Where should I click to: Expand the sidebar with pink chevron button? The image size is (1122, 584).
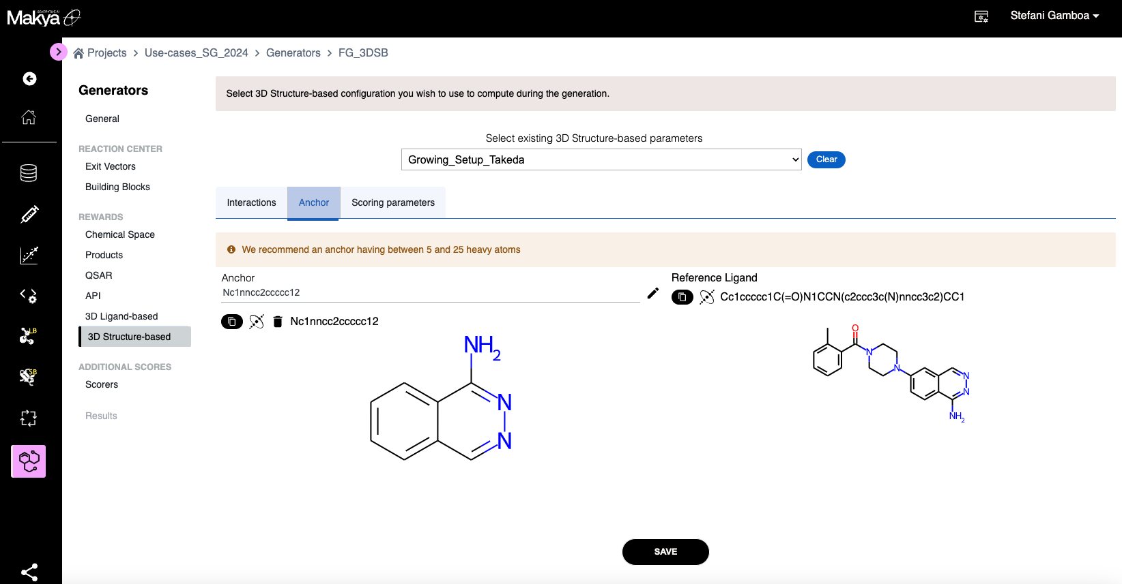pyautogui.click(x=59, y=52)
